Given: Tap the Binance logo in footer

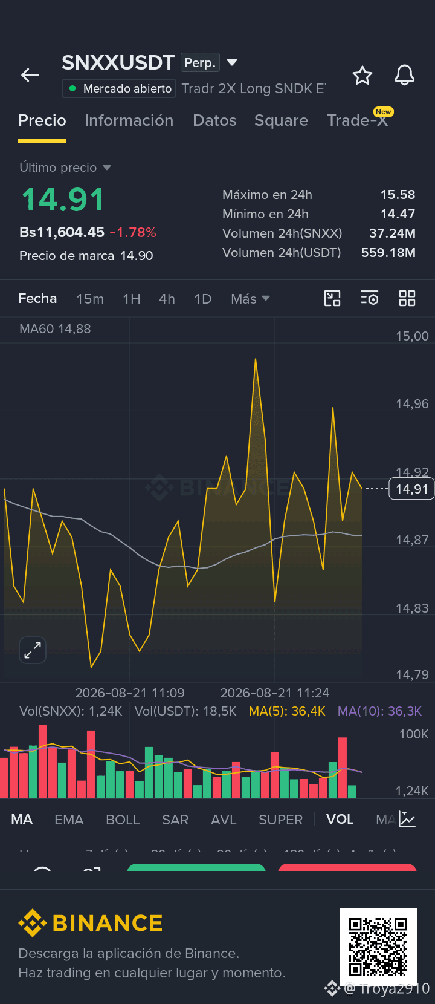Looking at the screenshot, I should pyautogui.click(x=91, y=923).
